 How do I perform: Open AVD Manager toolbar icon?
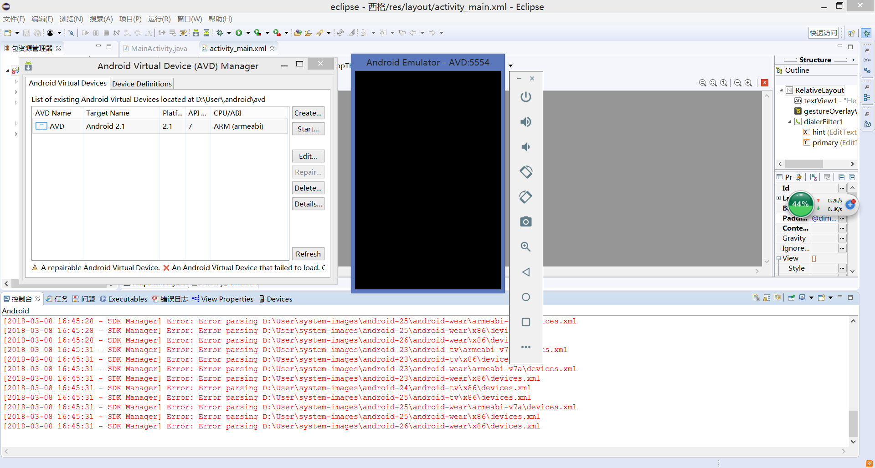[x=206, y=33]
